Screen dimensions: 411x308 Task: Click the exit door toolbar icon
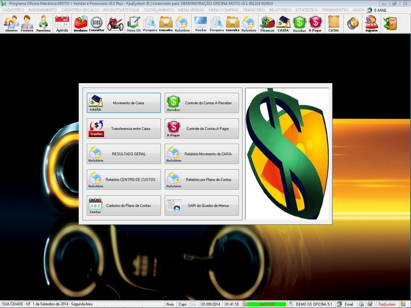[390, 23]
